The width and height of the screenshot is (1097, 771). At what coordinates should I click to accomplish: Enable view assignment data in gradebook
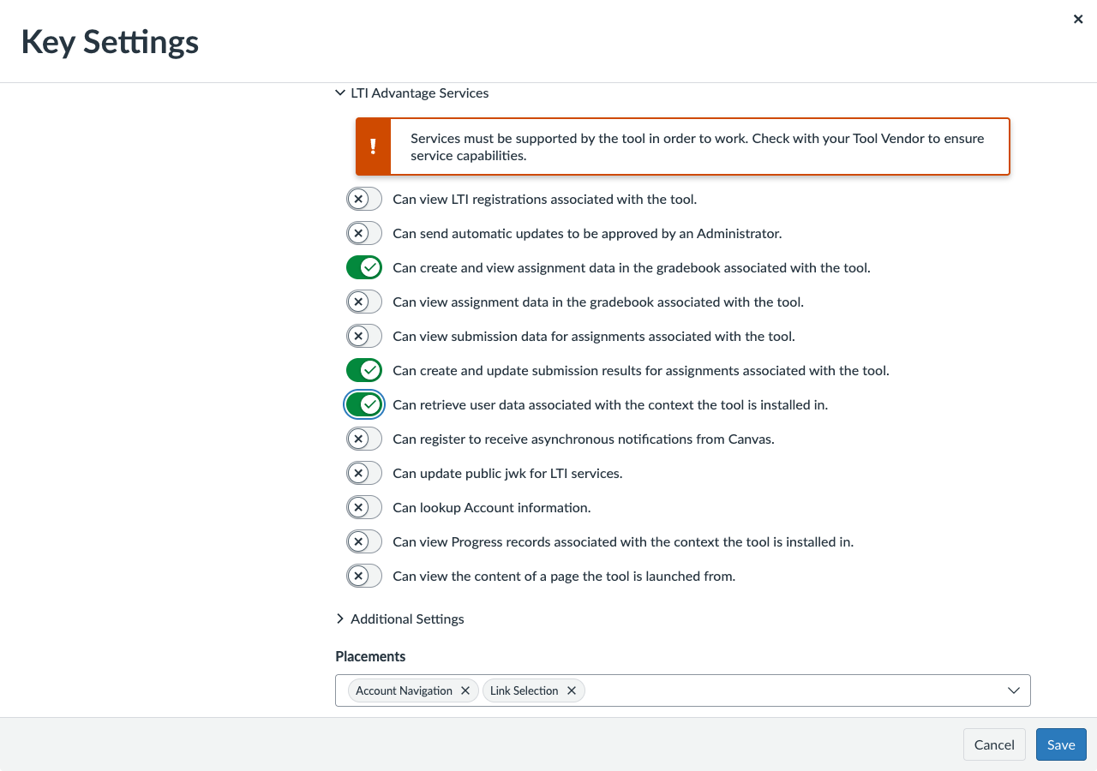364,302
